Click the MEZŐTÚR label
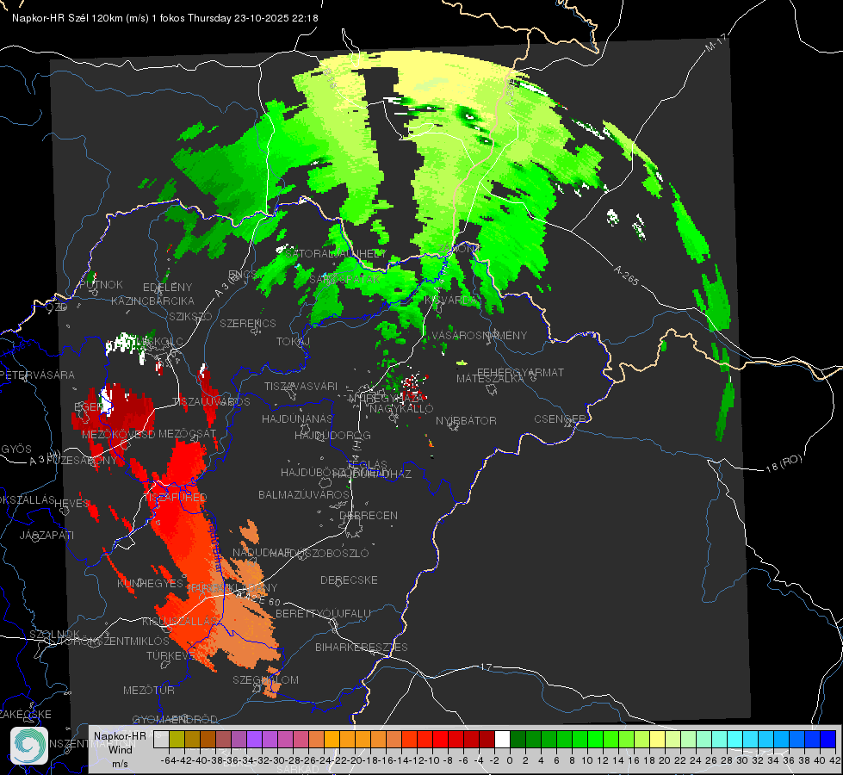 [149, 690]
